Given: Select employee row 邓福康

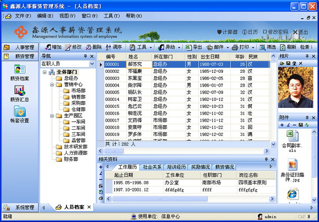Looking at the screenshot, I should pyautogui.click(x=187, y=71).
